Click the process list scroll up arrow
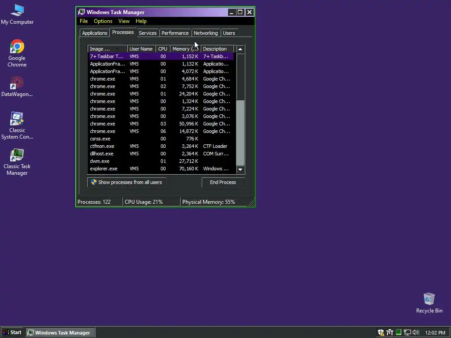The height and width of the screenshot is (338, 451). point(240,49)
